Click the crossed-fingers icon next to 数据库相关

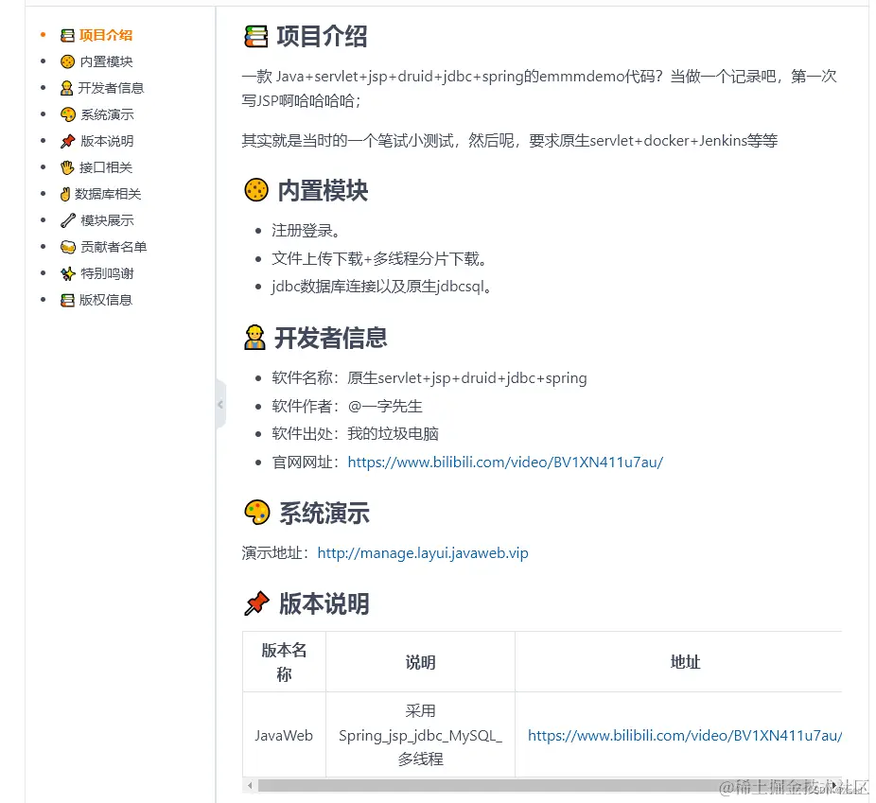coord(66,194)
